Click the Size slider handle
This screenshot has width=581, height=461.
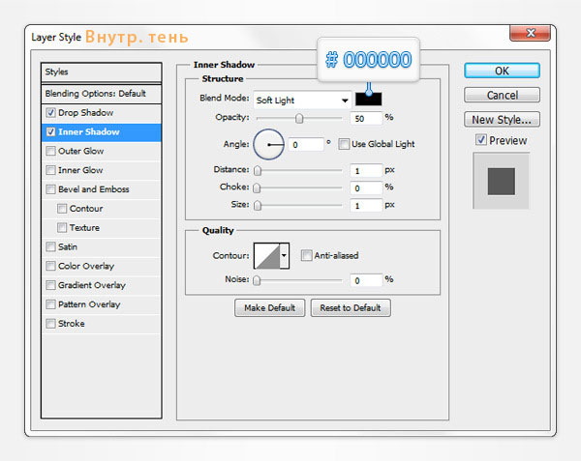point(258,205)
